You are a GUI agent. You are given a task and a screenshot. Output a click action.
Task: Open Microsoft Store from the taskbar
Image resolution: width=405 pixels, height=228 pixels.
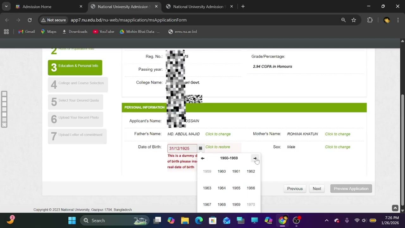click(x=213, y=220)
